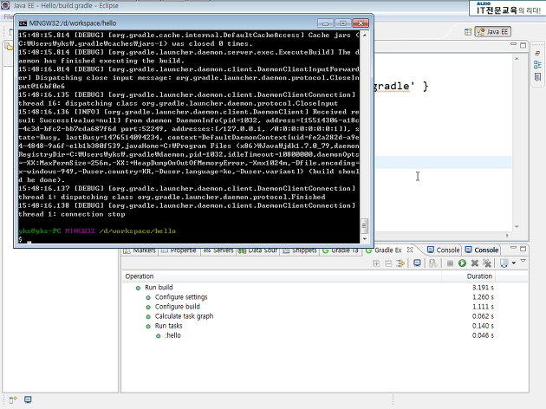Click the 3.191 s duration value
Image resolution: width=546 pixels, height=409 pixels.
(x=483, y=288)
